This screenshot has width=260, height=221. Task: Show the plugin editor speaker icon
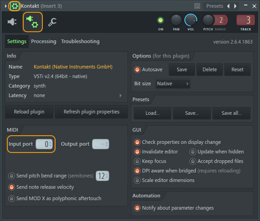tap(12, 22)
